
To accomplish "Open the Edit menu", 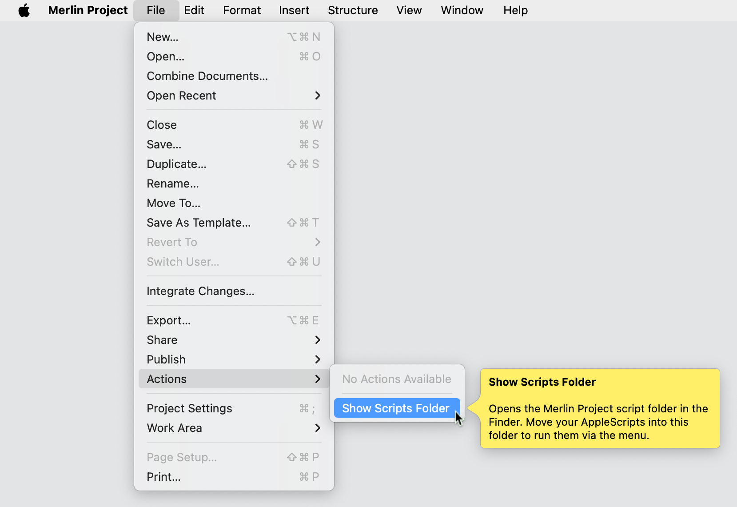I will (x=194, y=10).
